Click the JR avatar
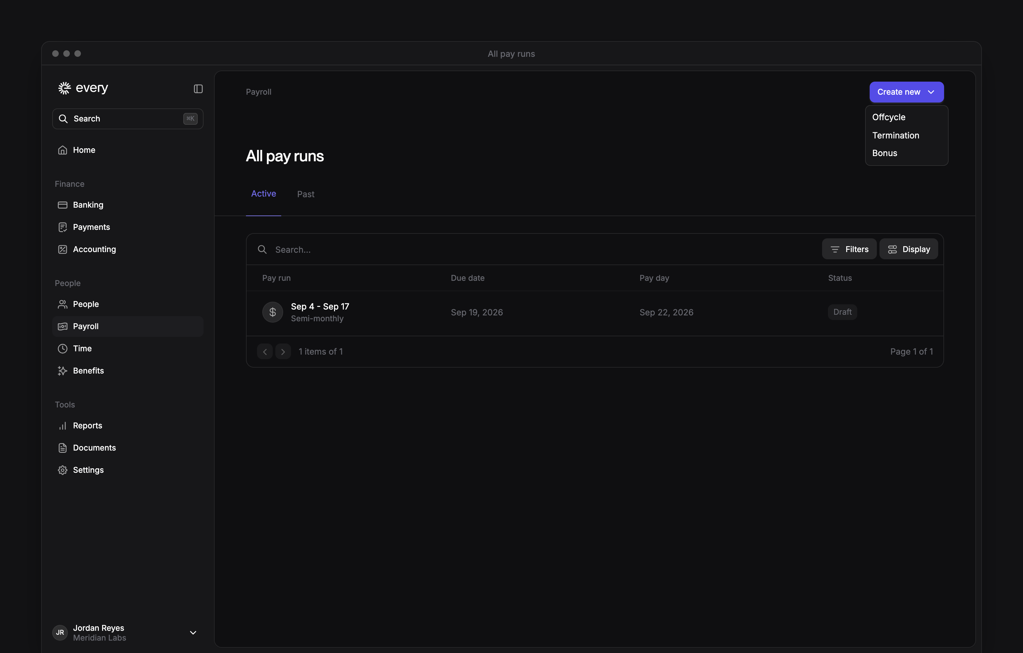Screen dimensions: 1023x653 pos(60,632)
